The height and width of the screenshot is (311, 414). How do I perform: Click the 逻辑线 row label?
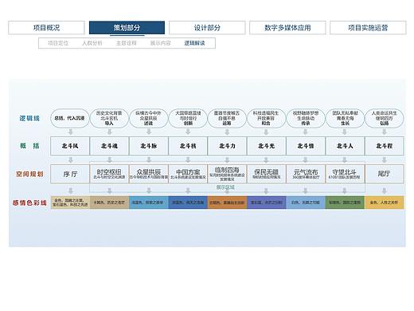[x=29, y=118]
